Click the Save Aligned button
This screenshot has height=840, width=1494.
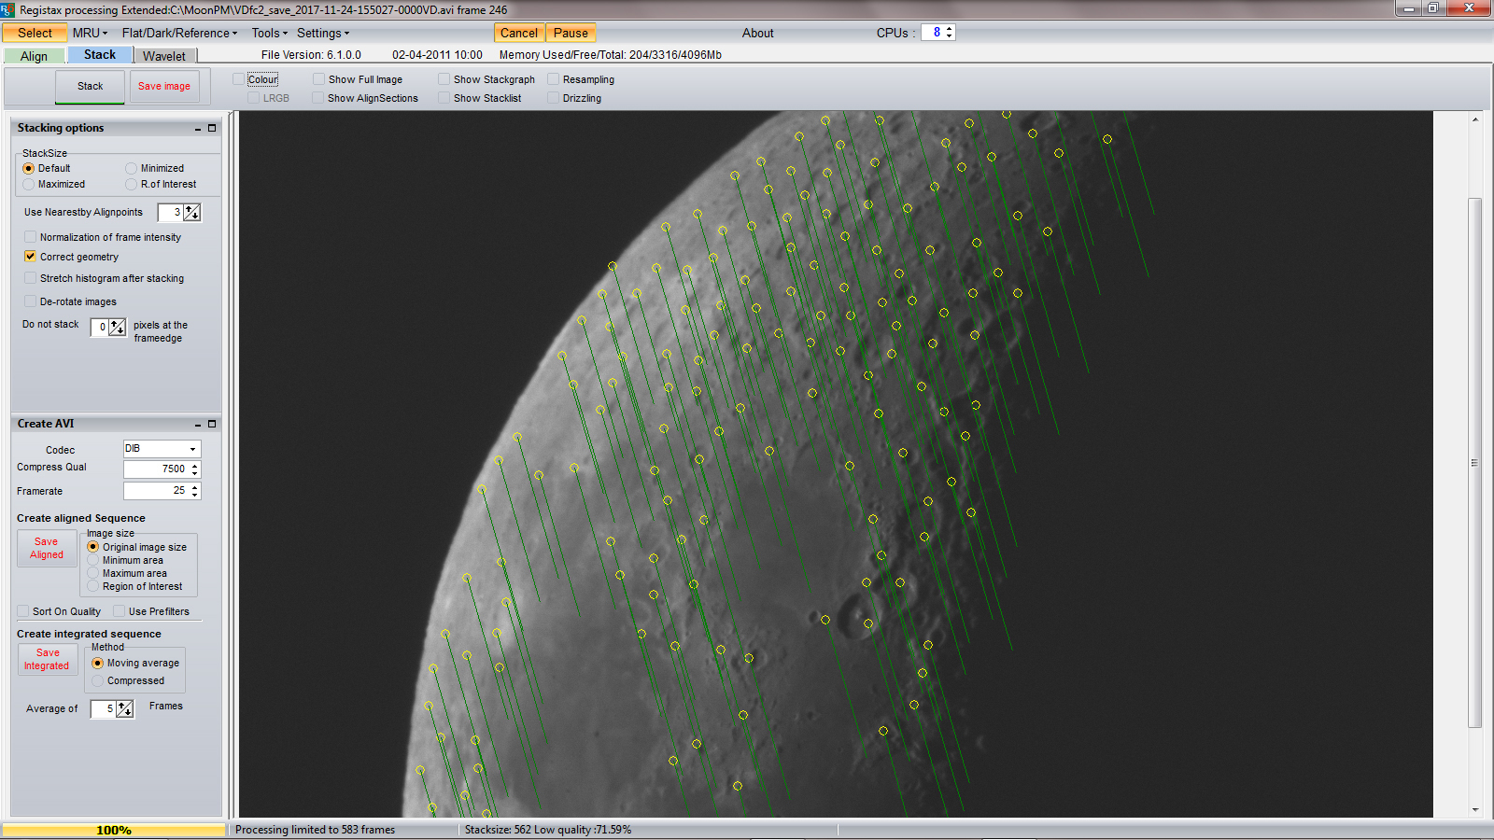[x=47, y=548]
